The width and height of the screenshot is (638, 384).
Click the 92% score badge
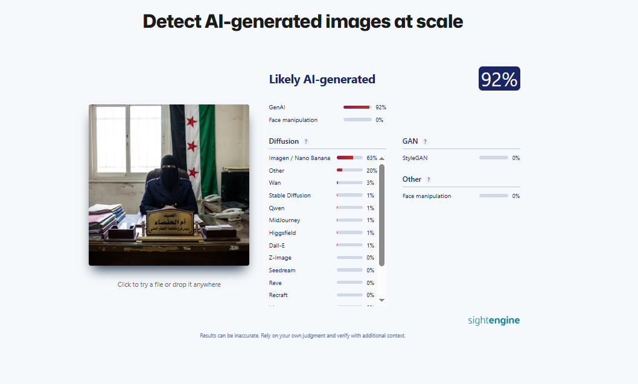pos(499,79)
